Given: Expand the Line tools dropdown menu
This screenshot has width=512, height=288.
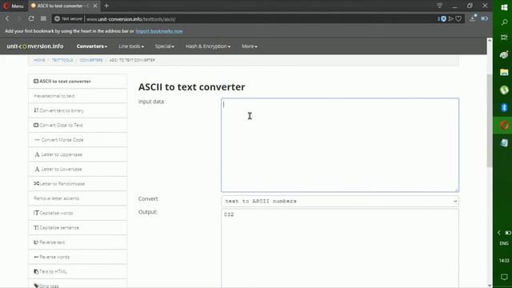Looking at the screenshot, I should 131,46.
